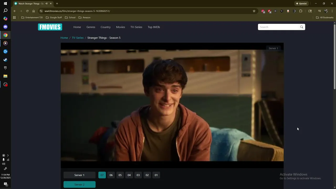Open the Top IMDb section

154,27
